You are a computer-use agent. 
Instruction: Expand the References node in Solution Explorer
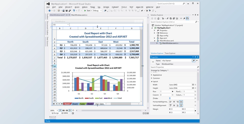pyautogui.click(x=155, y=33)
